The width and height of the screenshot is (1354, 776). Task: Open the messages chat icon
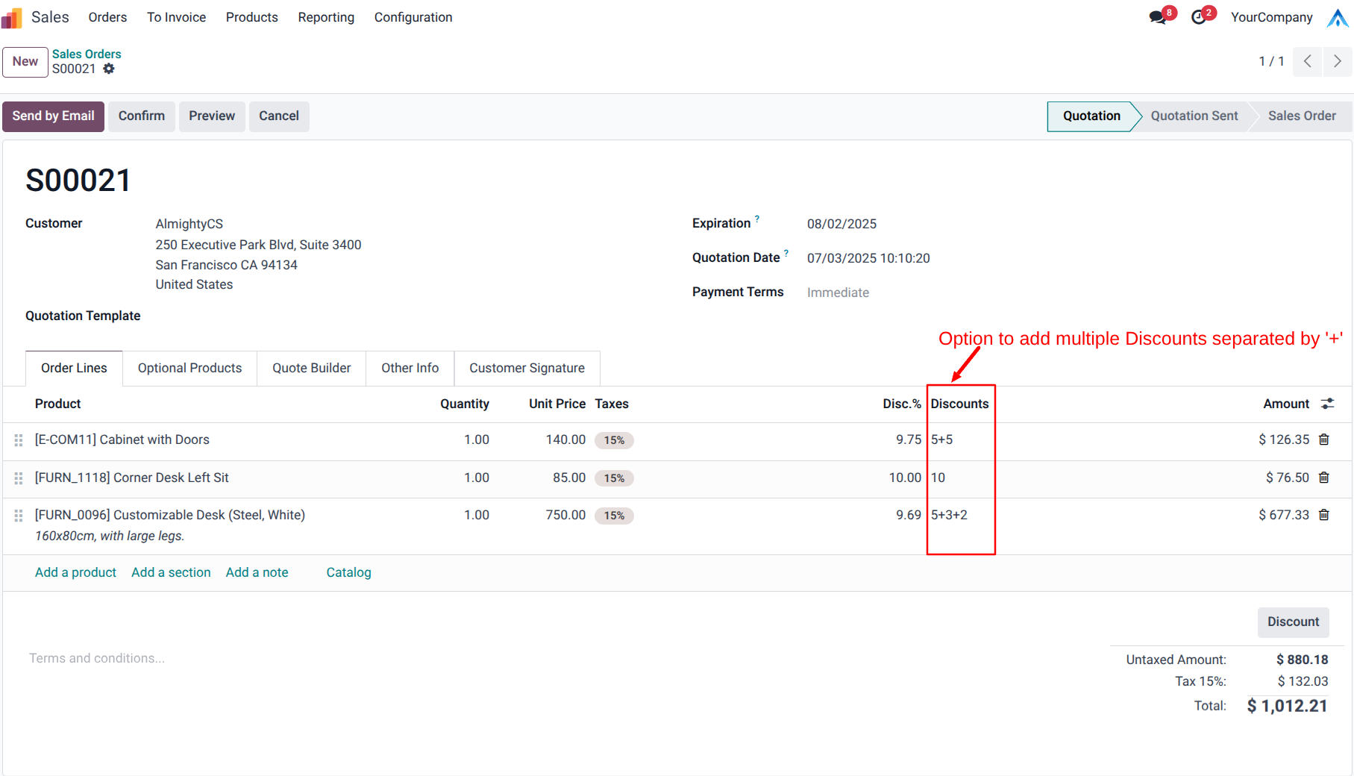[1158, 17]
